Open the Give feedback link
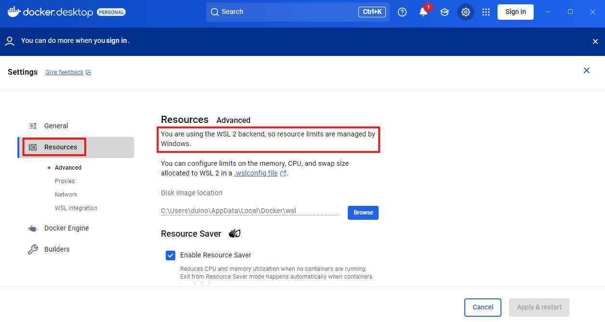Image resolution: width=605 pixels, height=322 pixels. coord(65,72)
